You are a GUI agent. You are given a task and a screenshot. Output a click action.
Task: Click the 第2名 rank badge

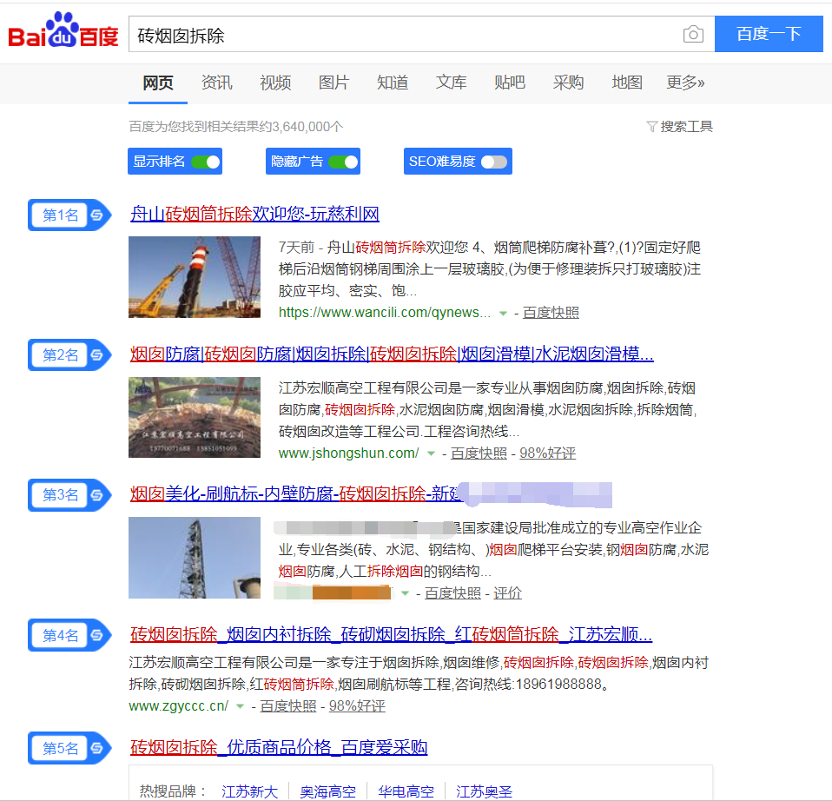[69, 354]
